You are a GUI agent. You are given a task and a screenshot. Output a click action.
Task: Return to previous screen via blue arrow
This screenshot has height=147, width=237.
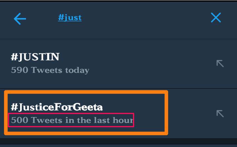(20, 18)
